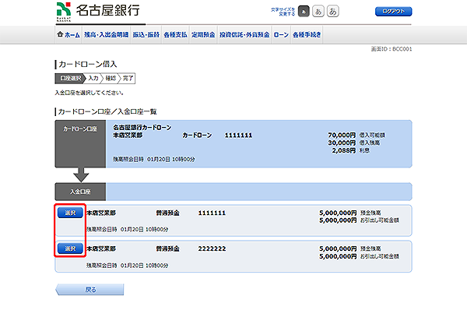Click the カードローン口座 gray label box
Image resolution: width=467 pixels, height=310 pixels.
[x=80, y=143]
